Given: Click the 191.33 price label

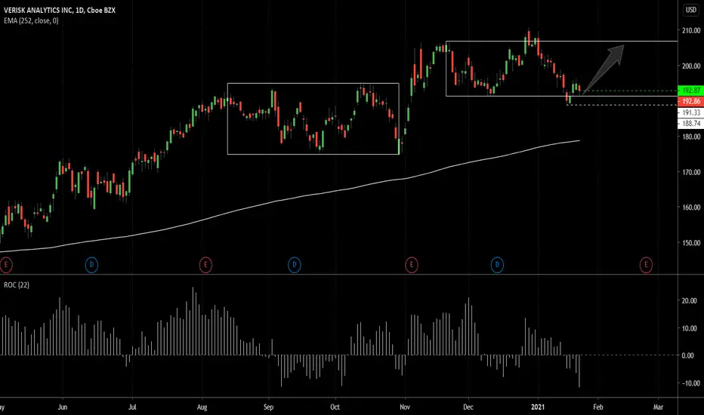Looking at the screenshot, I should tap(690, 112).
